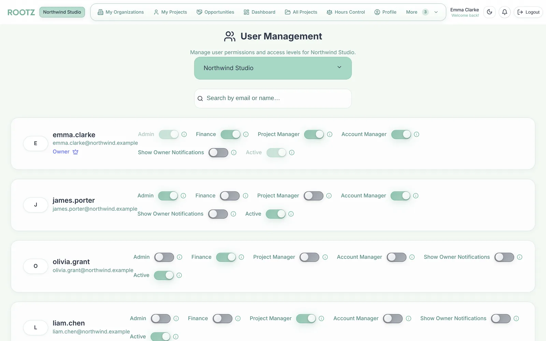
Task: Go to Profile page
Action: tap(385, 12)
